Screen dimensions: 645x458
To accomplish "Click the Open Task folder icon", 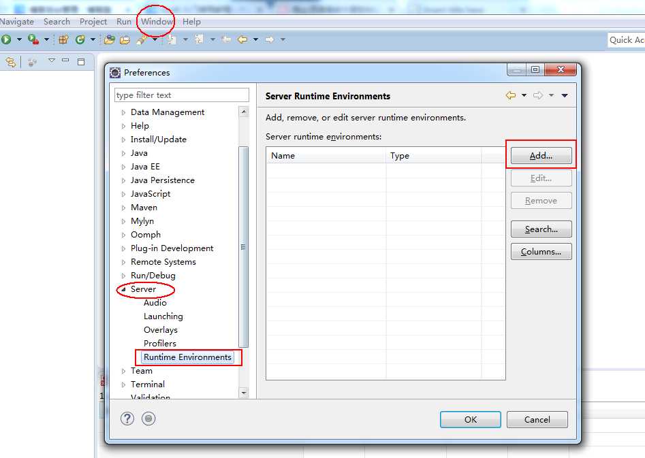I will (x=125, y=40).
